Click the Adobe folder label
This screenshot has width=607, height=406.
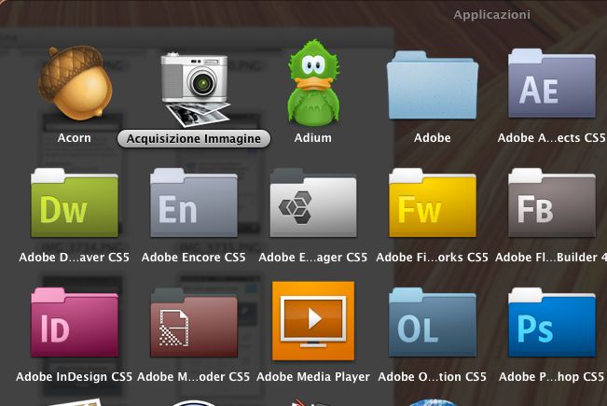coord(433,138)
